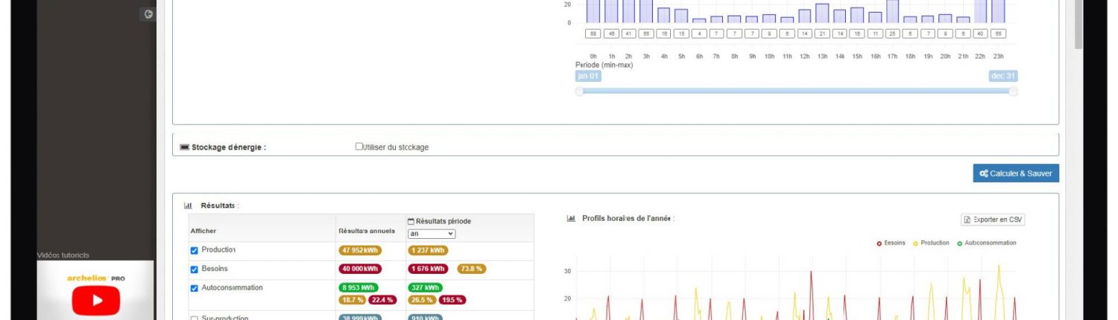Click the middle of the Periode slider track
This screenshot has height=320, width=1118.
tap(796, 92)
